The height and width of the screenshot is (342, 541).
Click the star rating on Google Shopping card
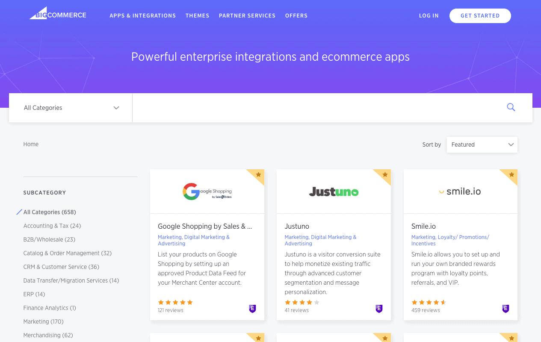click(175, 302)
